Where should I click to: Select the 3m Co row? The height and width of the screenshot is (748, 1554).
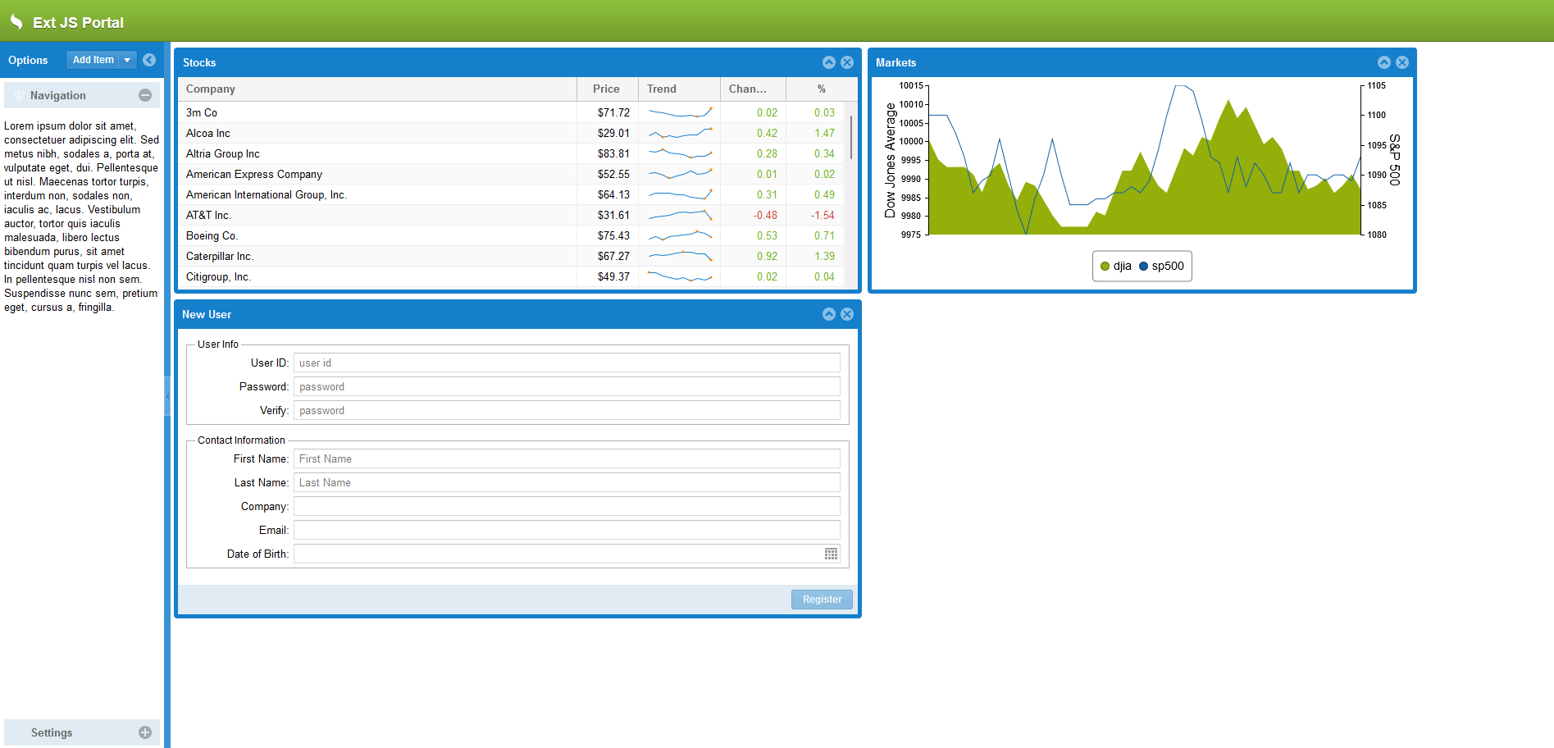512,112
